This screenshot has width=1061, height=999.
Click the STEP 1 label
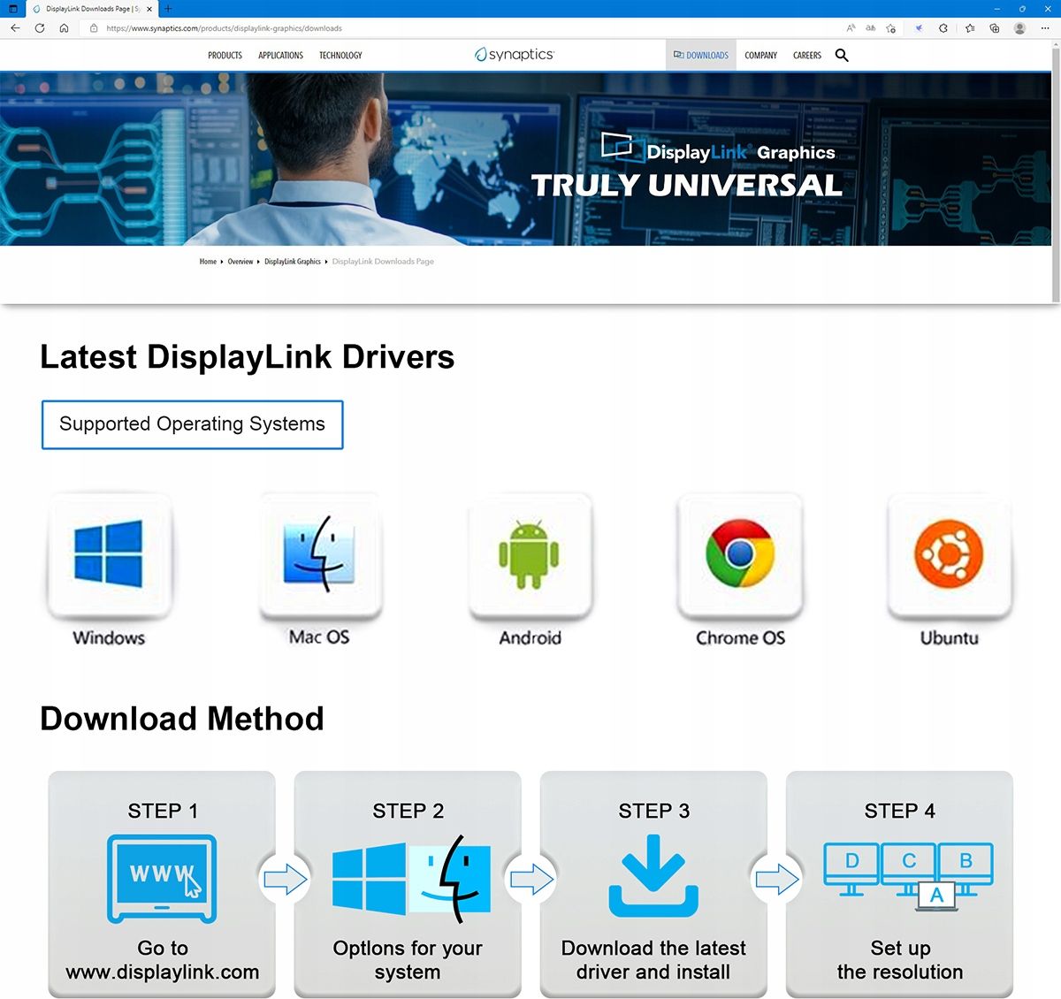click(x=163, y=811)
